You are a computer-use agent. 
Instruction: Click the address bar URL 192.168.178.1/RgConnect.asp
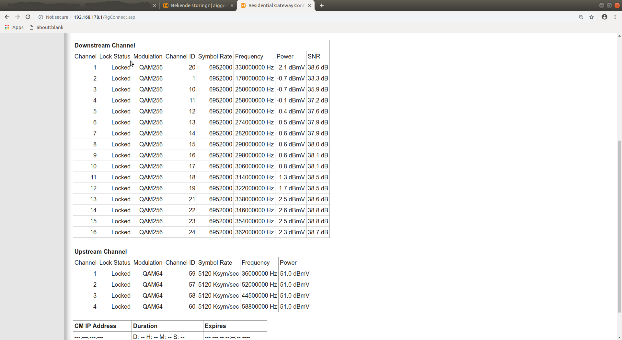[104, 17]
